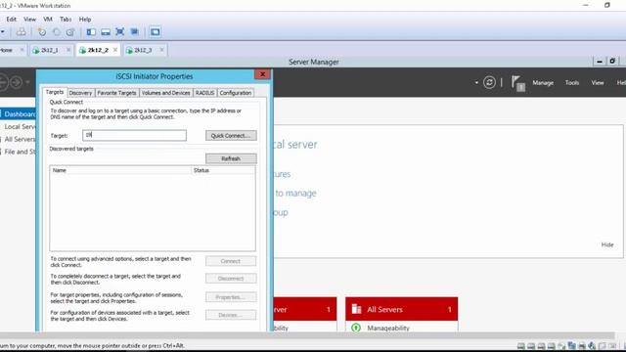Select Dashboard in Server Manager sidebar
The width and height of the screenshot is (626, 352).
click(19, 114)
